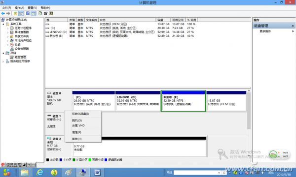The height and width of the screenshot is (177, 296).
Task: Launch Internet Explorer from taskbar
Action: 40,172
